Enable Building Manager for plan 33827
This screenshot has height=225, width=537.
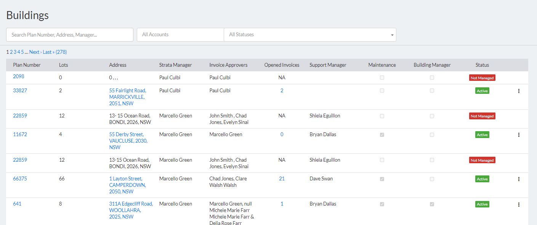click(432, 91)
